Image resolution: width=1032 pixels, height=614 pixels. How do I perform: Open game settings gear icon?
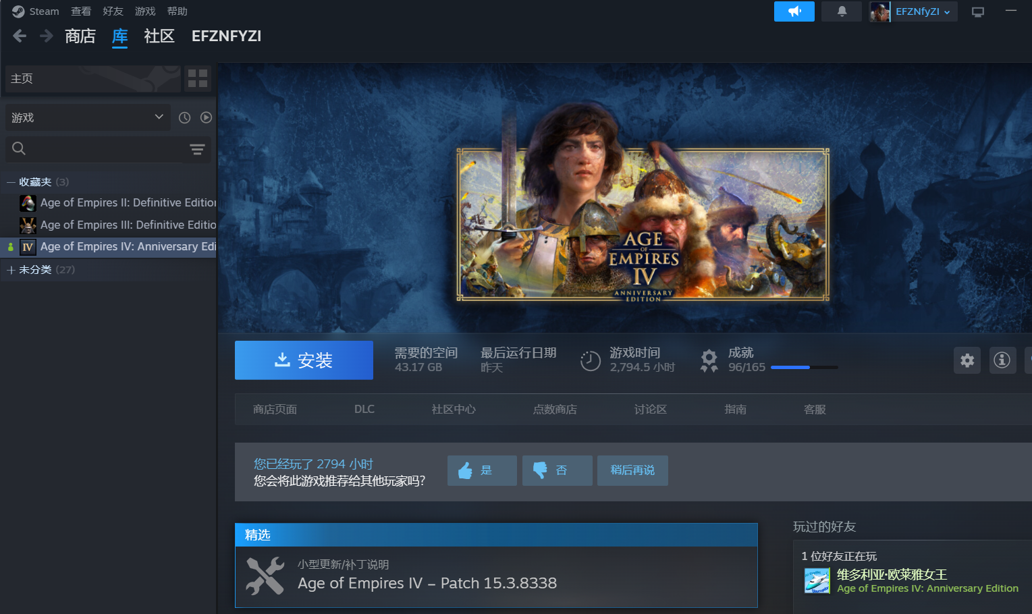click(967, 360)
